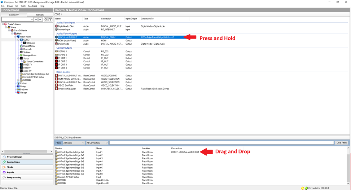Click the up arrow next to search box
Image resolution: width=351 pixels, height=190 pixels.
36,19
